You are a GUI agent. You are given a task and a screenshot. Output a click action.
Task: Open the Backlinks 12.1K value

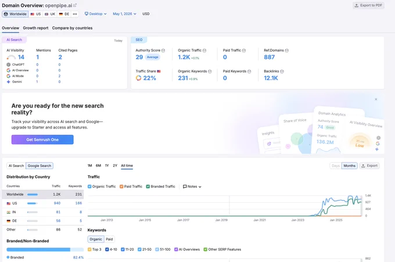tap(271, 78)
